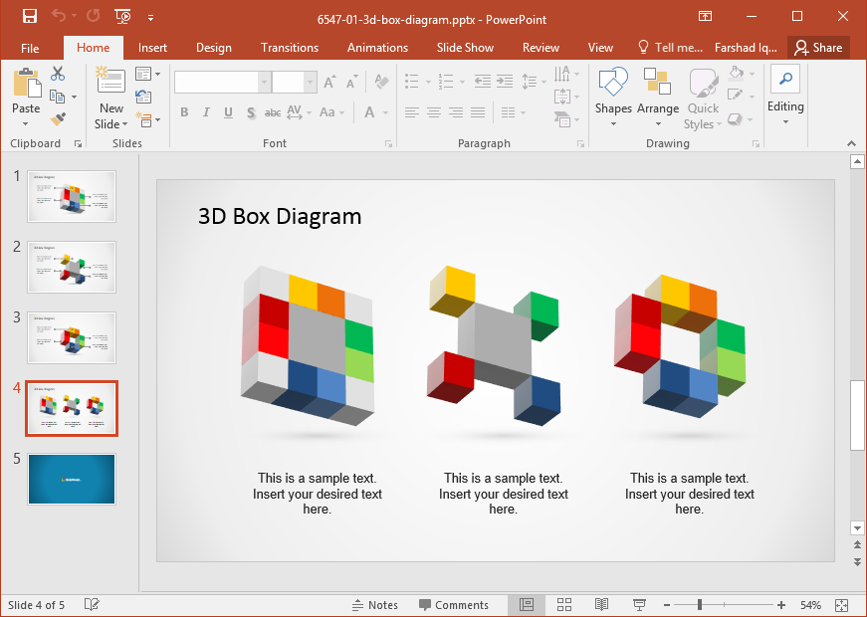Toggle the Notes pane

pyautogui.click(x=374, y=605)
